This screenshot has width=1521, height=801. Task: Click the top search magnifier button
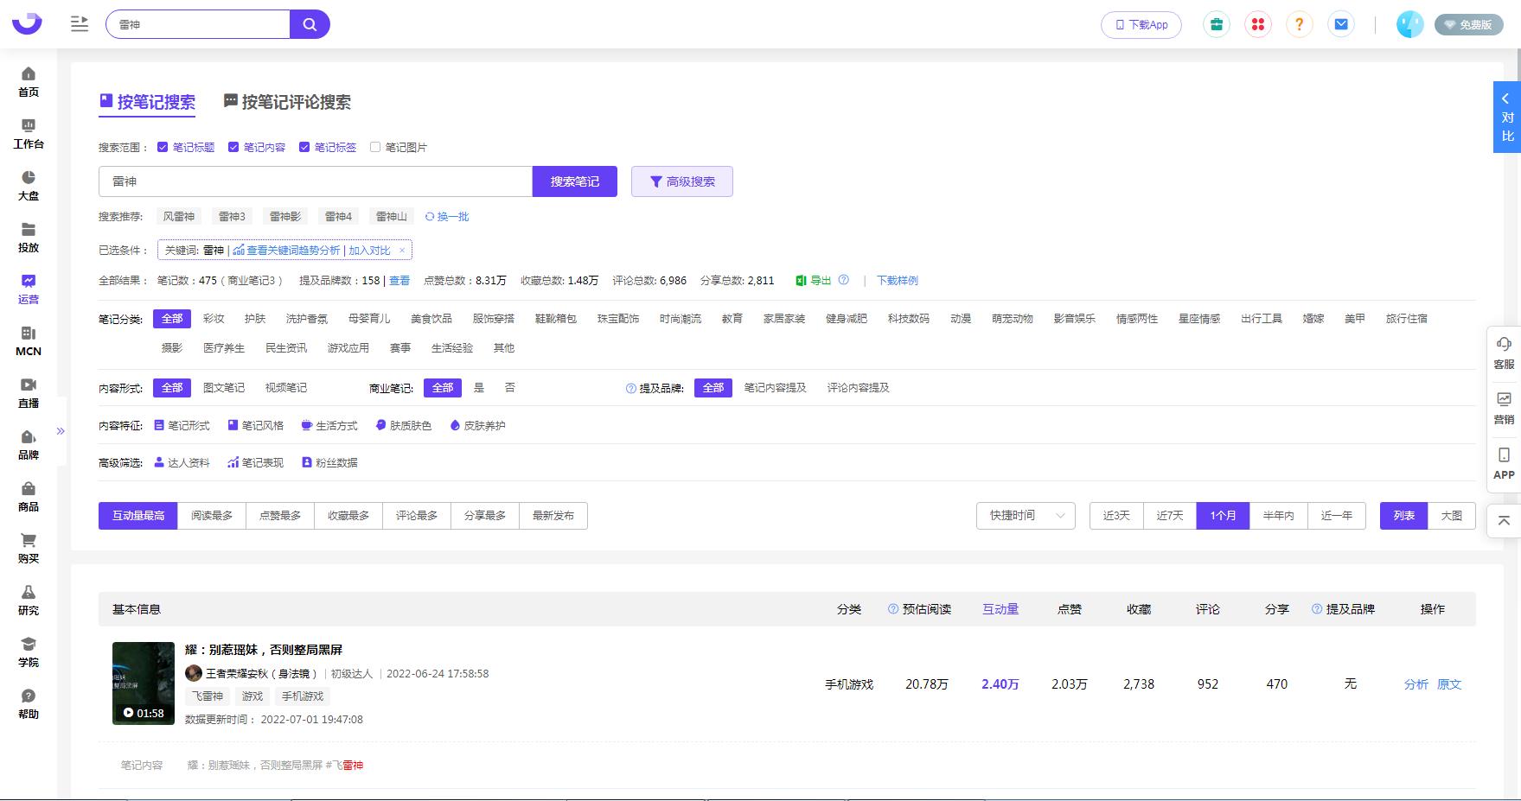click(x=310, y=24)
